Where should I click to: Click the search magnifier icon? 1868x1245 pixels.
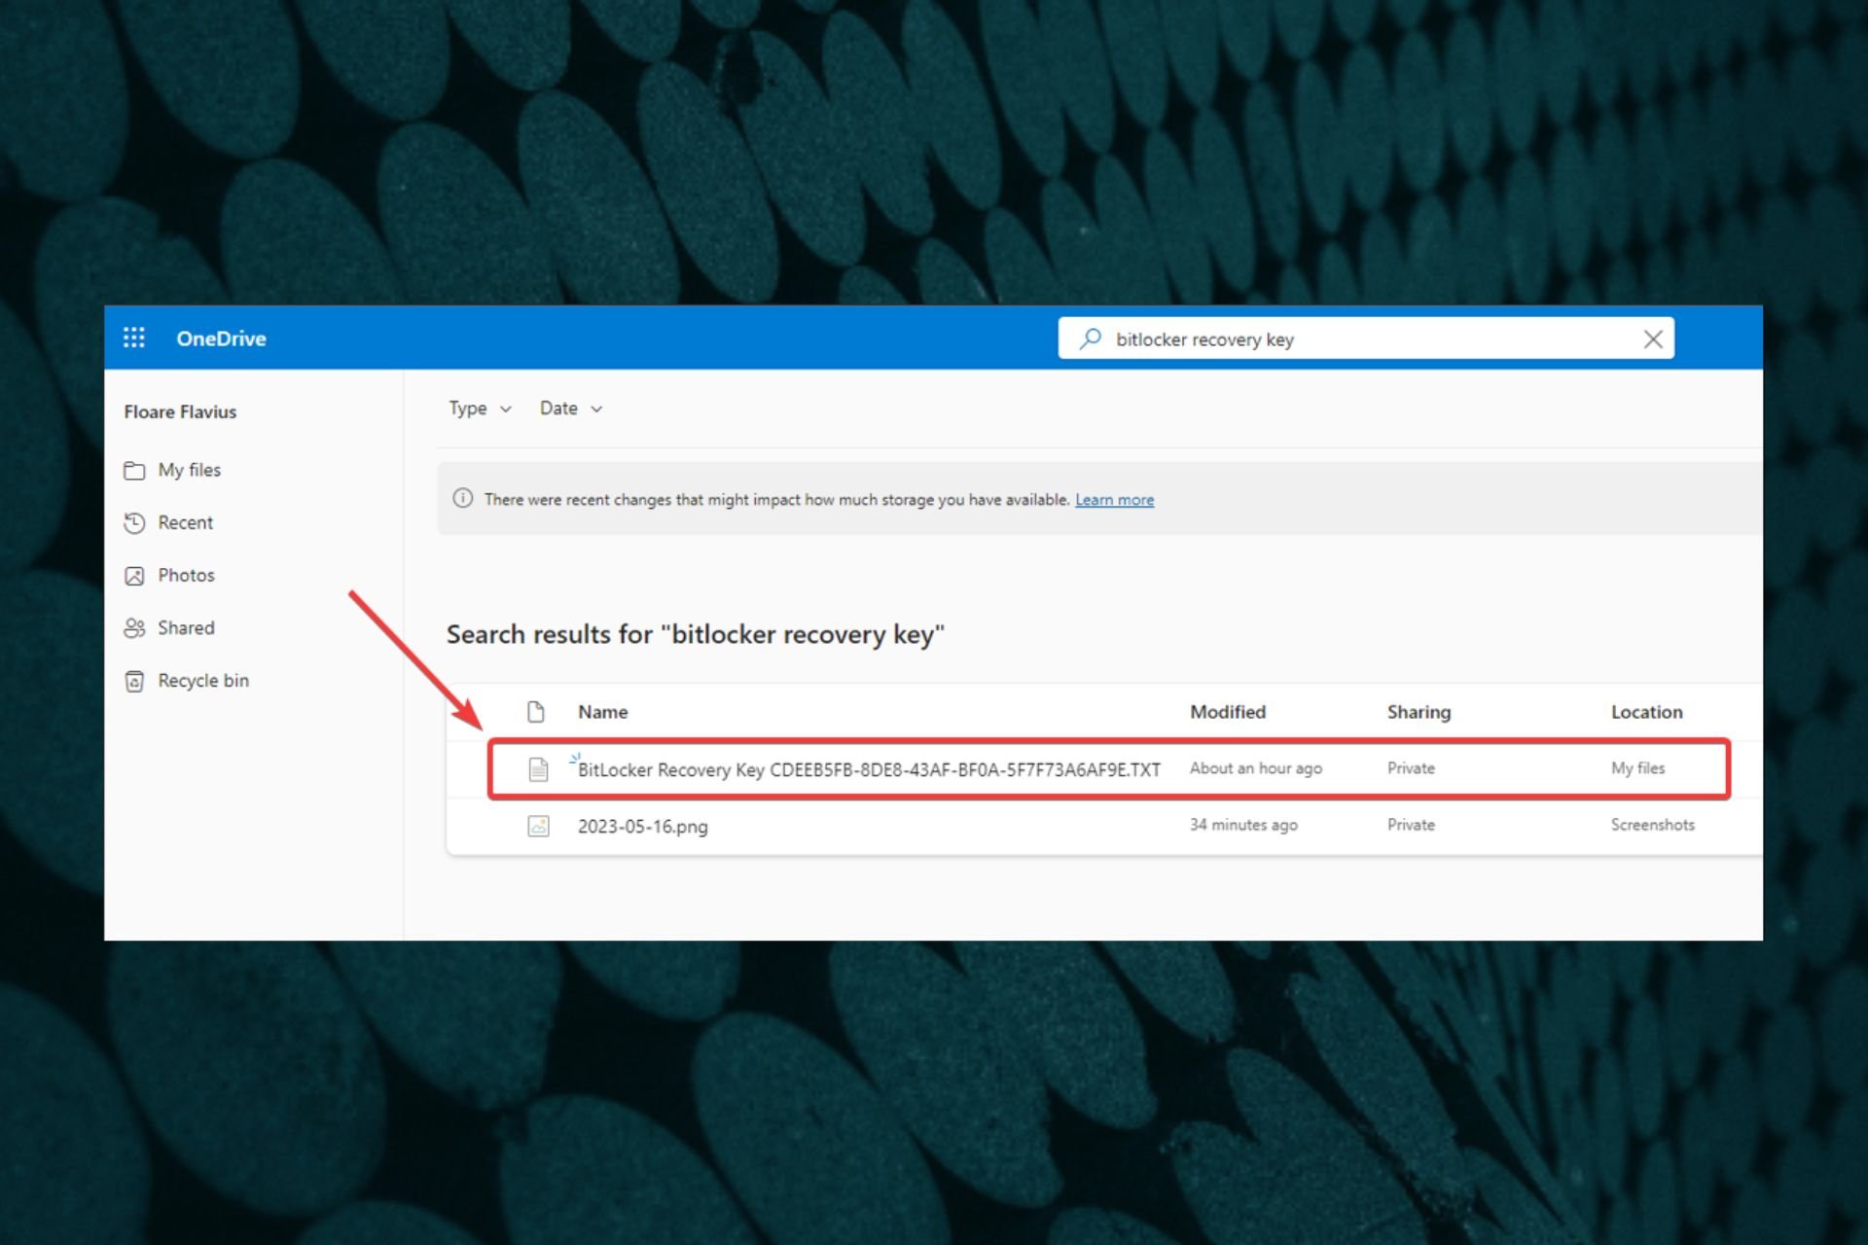click(1091, 338)
